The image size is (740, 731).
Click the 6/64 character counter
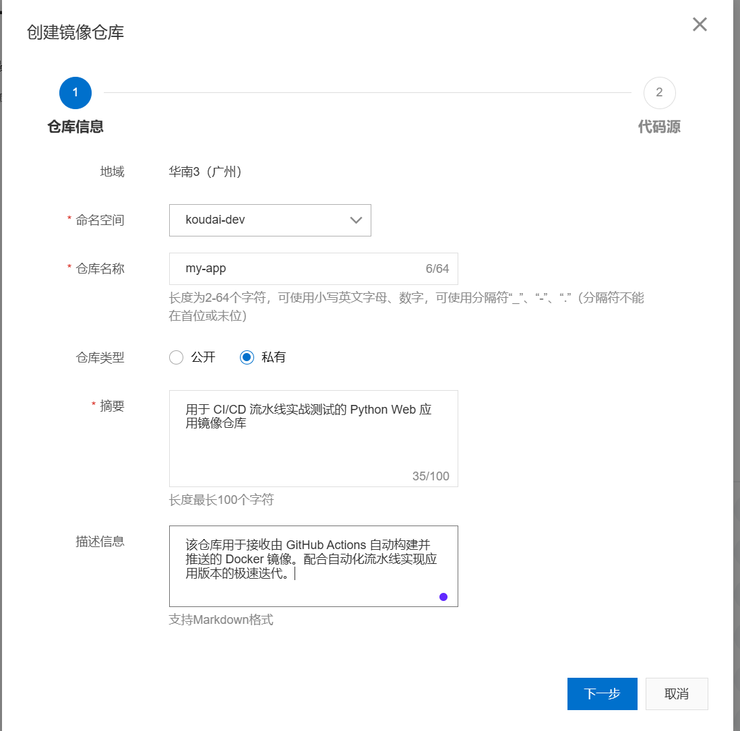(x=437, y=269)
